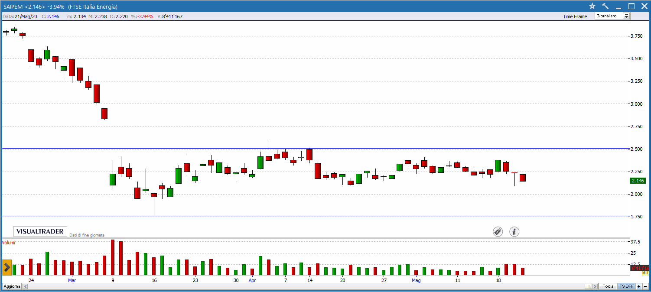651x292 pixels.
Task: Show instrument info with the round i icon
Action: [514, 232]
